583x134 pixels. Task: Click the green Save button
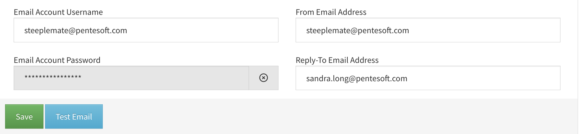coord(24,117)
